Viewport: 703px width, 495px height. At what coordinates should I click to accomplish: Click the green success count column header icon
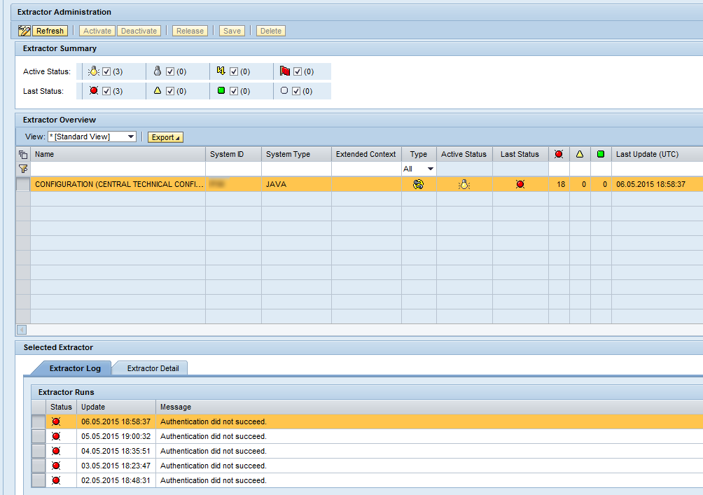601,154
